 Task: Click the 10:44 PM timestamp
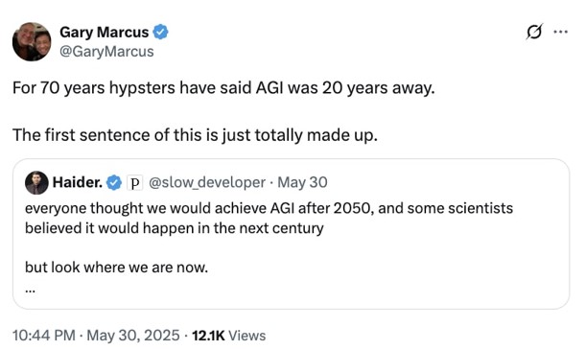point(44,335)
